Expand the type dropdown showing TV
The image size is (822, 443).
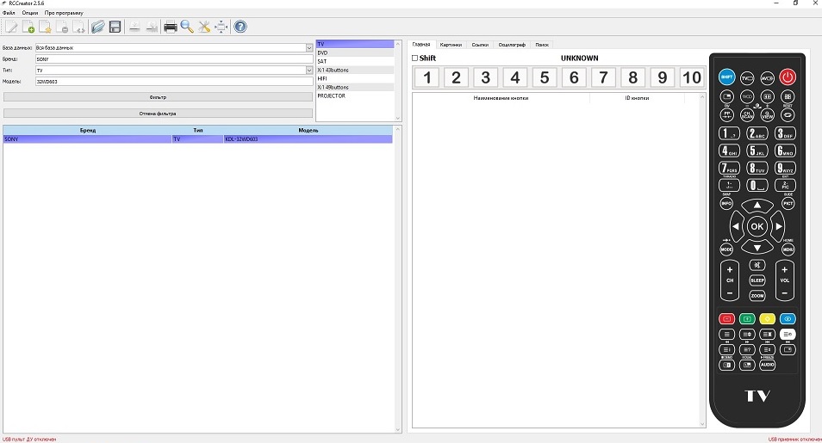(309, 71)
